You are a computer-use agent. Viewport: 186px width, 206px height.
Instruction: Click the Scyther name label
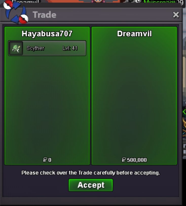coord(35,48)
